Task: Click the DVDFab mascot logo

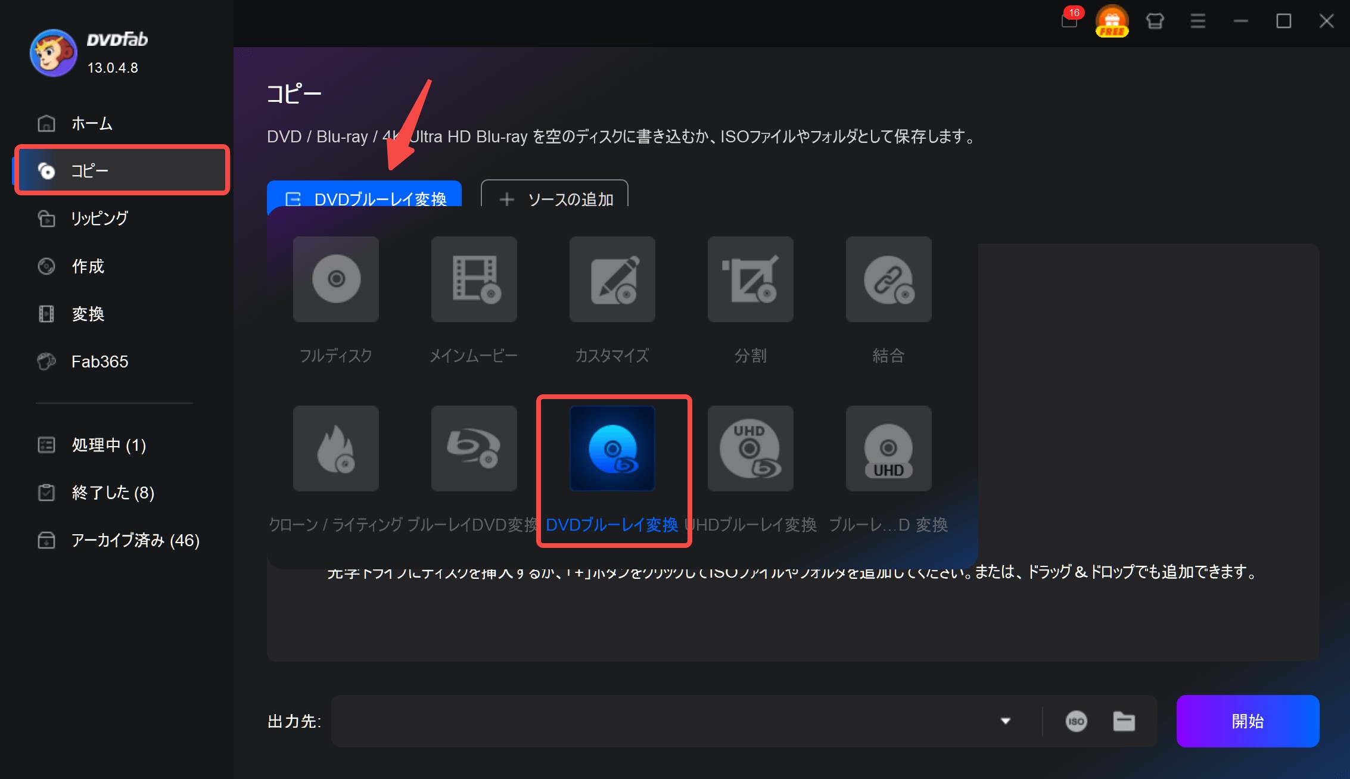Action: coord(54,53)
